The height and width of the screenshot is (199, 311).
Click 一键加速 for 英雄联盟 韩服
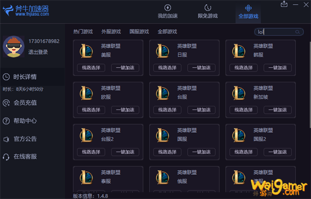(x=278, y=68)
